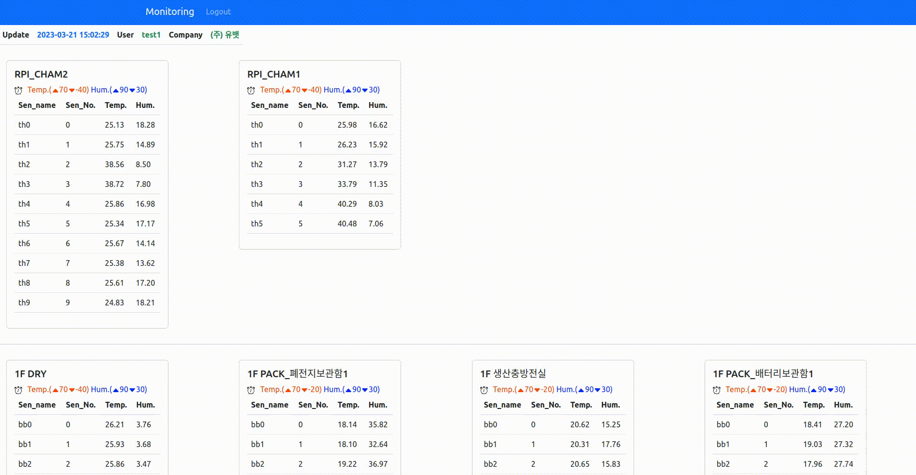Click the Temp. column header in RPI_CHAM1
Image resolution: width=916 pixels, height=475 pixels.
click(347, 105)
